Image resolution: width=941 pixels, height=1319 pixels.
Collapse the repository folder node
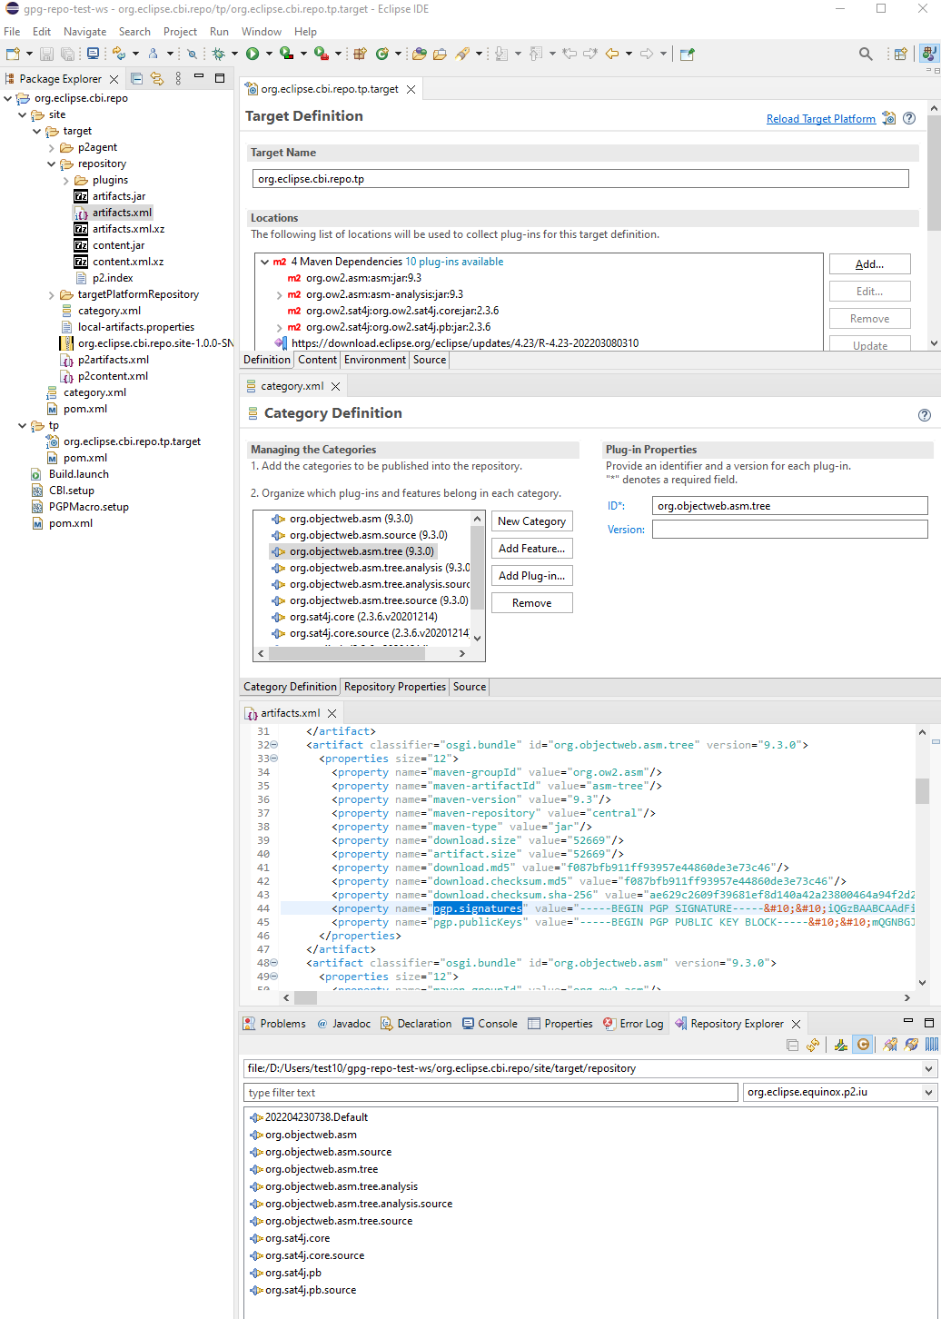[x=52, y=164]
